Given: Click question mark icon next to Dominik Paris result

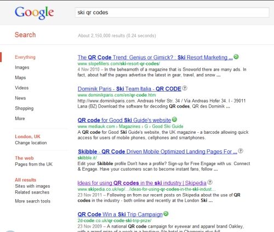Looking at the screenshot, I should click(185, 88).
